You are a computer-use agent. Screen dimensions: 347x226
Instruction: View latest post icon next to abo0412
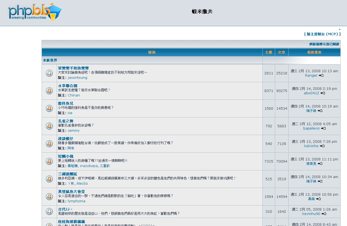click(x=323, y=93)
